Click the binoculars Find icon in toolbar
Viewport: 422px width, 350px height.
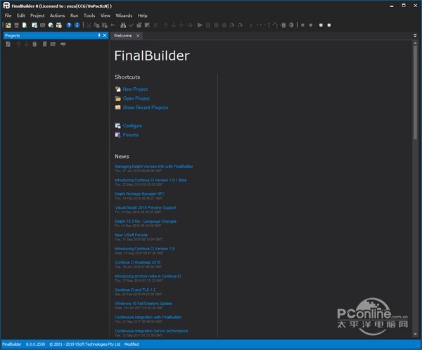click(x=122, y=25)
